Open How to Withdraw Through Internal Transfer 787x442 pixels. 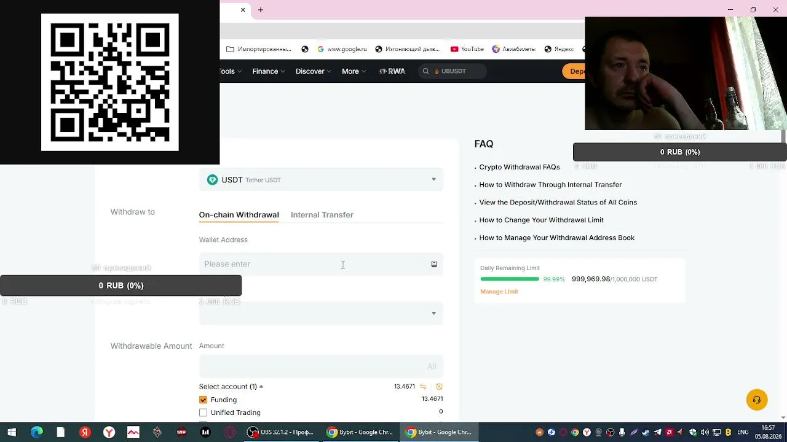(551, 185)
